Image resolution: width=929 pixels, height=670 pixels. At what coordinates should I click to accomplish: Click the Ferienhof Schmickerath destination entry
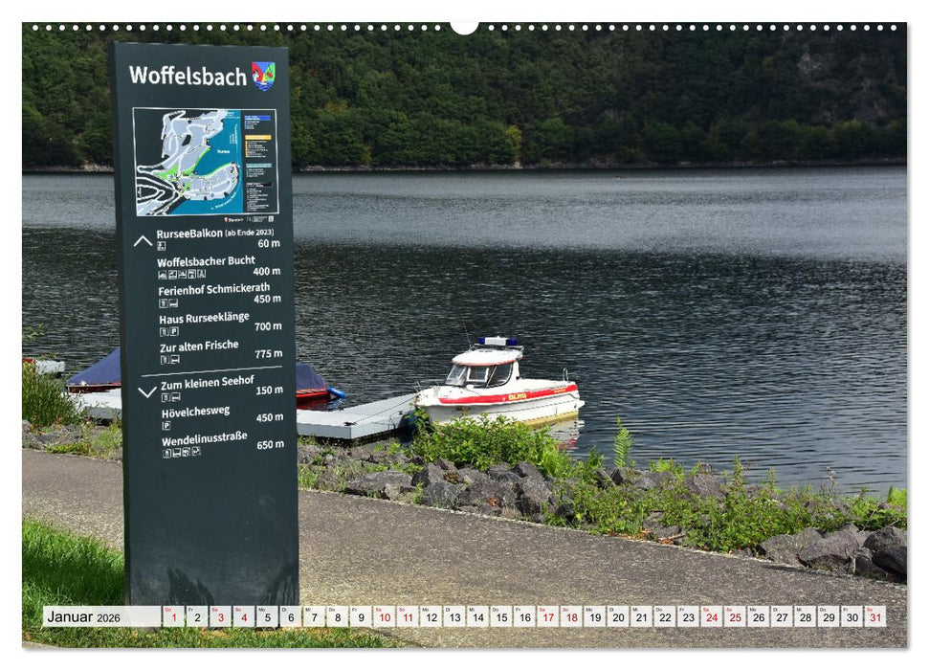(x=215, y=291)
